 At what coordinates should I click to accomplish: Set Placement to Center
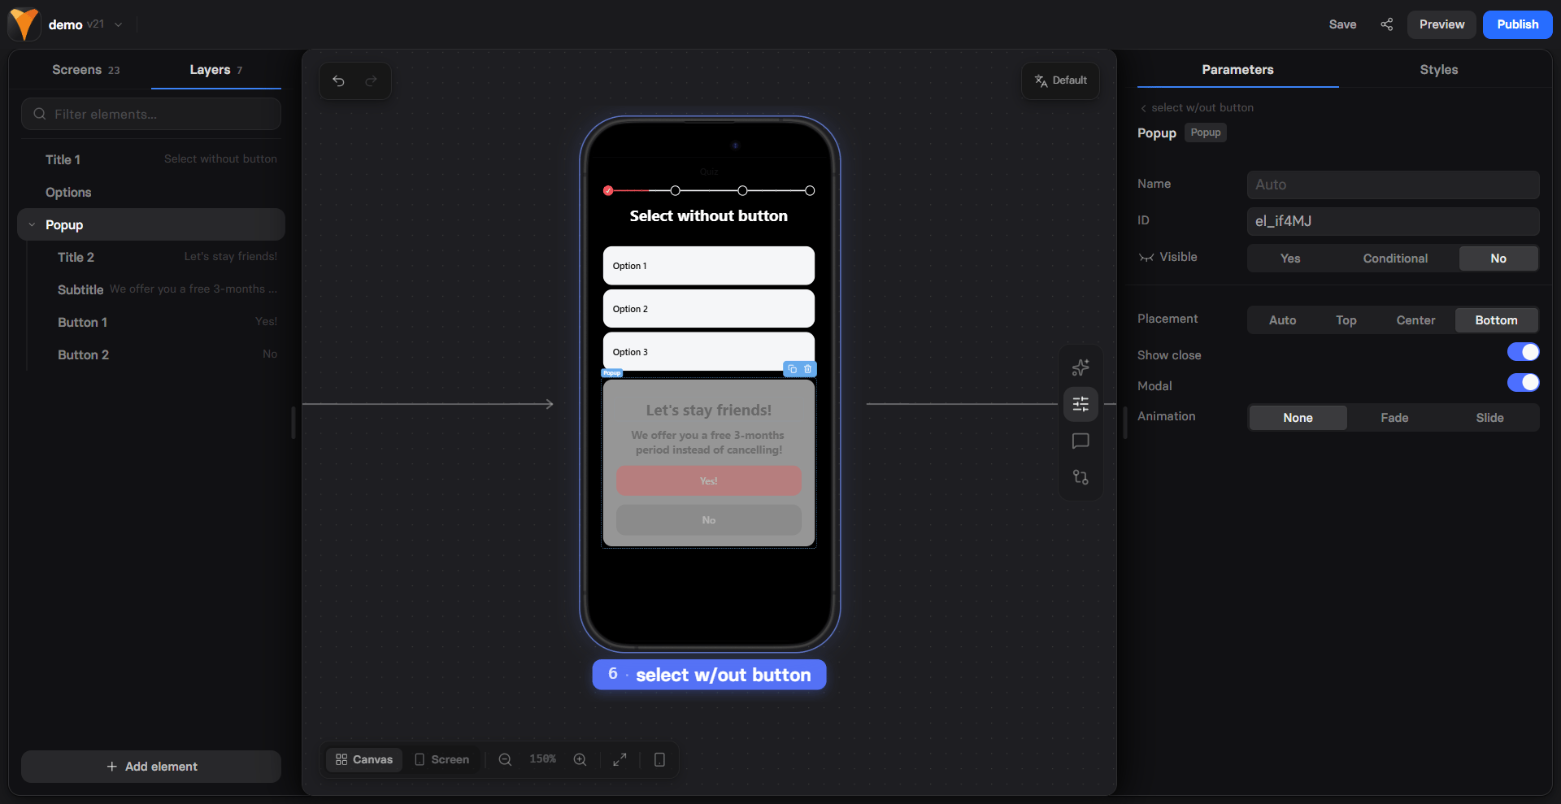pos(1415,320)
